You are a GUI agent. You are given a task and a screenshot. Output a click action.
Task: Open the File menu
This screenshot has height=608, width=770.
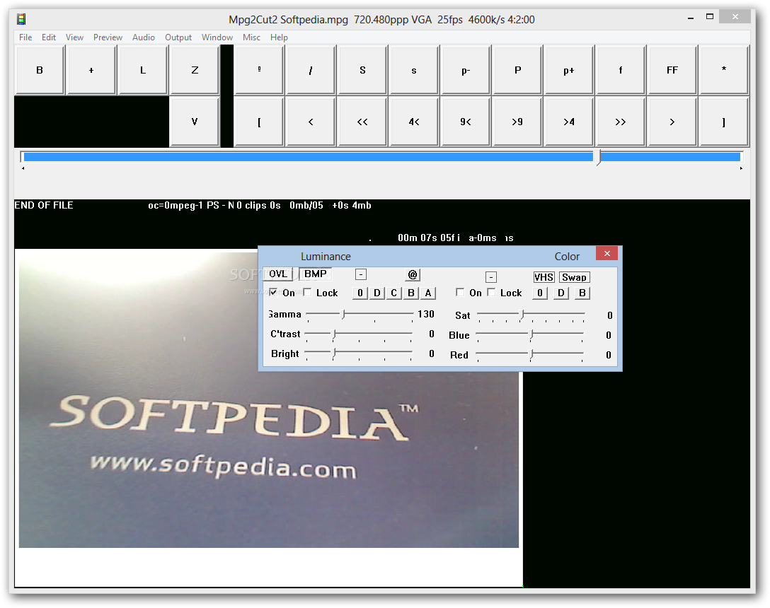pos(25,37)
